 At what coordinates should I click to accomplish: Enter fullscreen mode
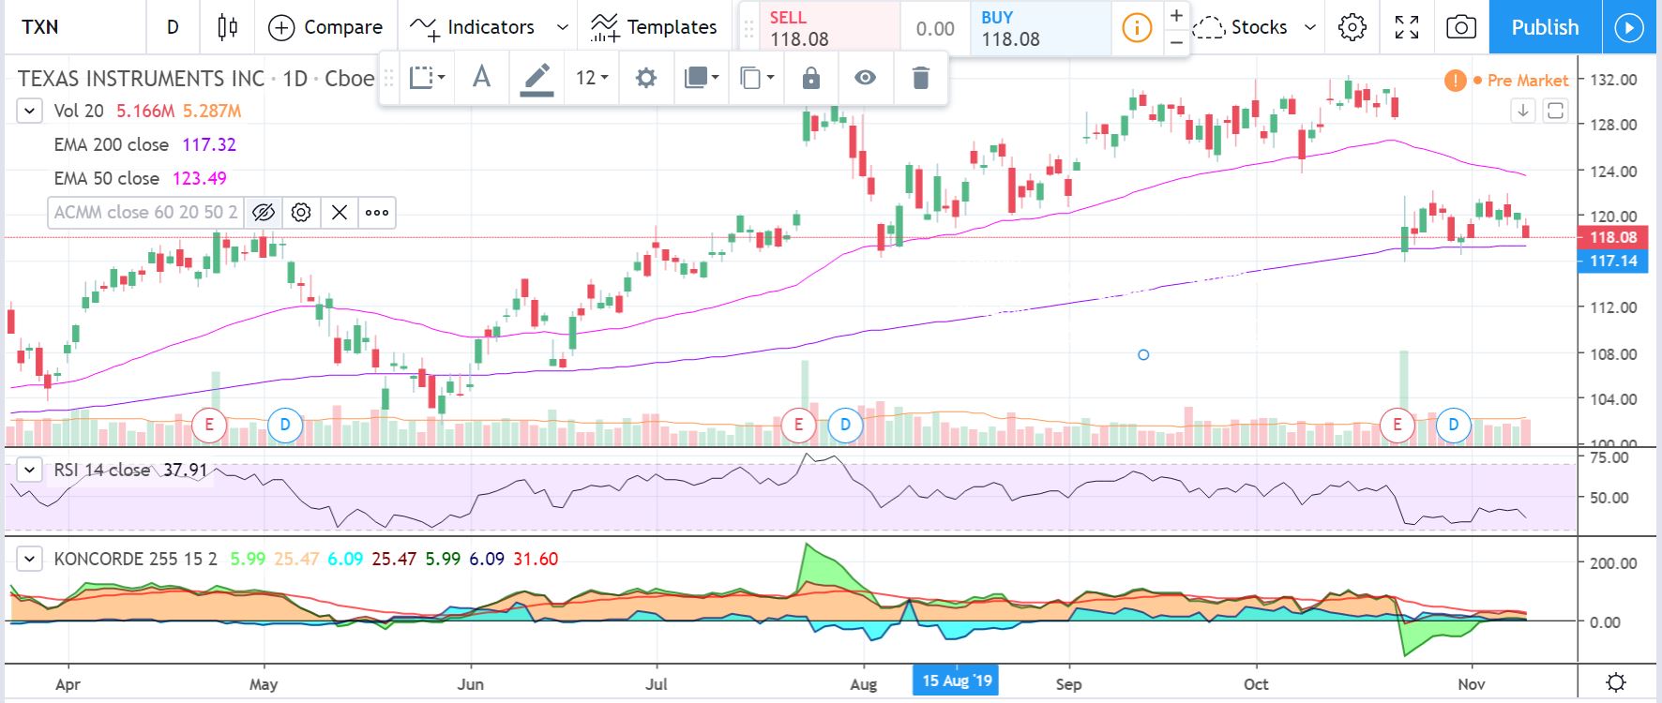1406,27
